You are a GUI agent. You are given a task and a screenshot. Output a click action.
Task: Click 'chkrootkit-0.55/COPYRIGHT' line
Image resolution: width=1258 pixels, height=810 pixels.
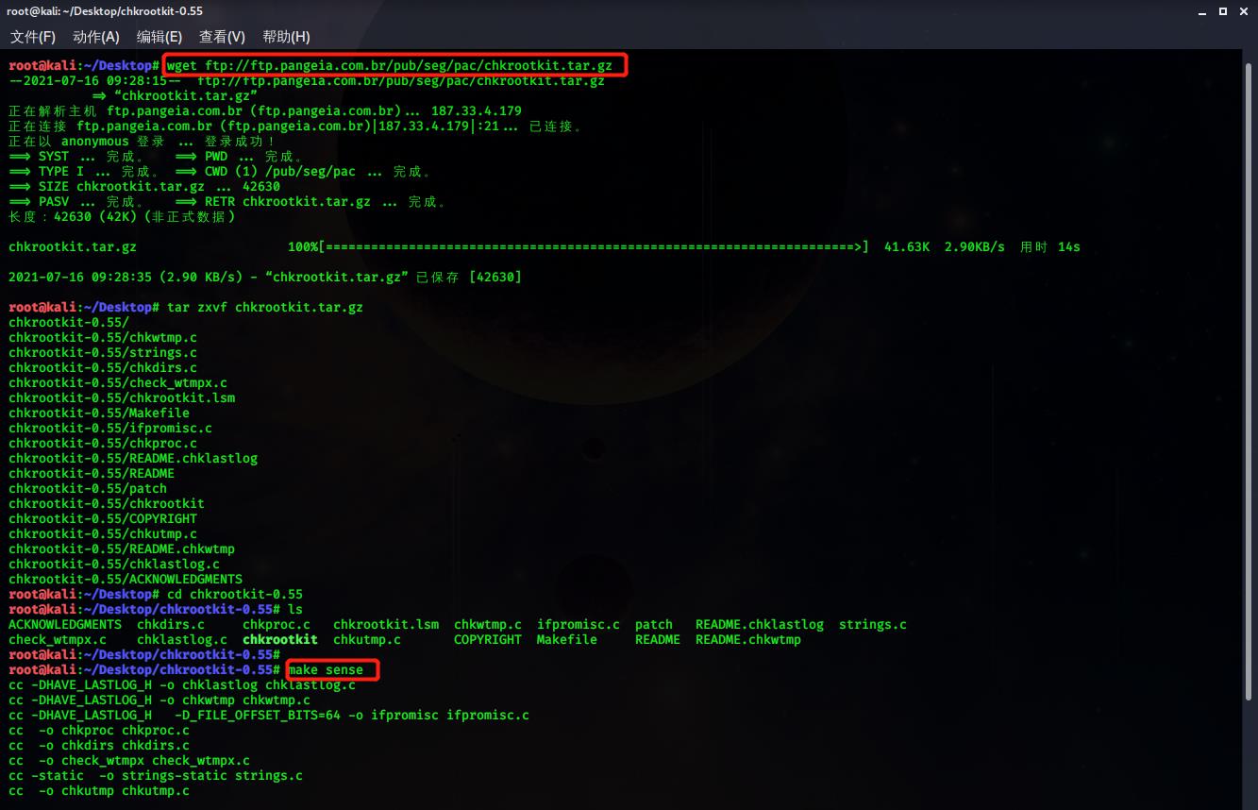(103, 518)
